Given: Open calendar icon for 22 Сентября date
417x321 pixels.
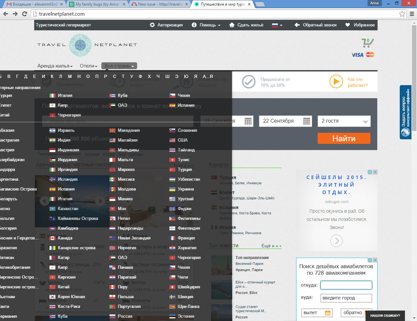Looking at the screenshot, I should pos(307,121).
